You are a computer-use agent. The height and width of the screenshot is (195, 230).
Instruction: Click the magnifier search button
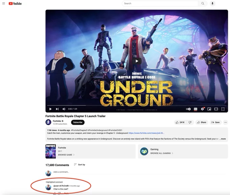(x=203, y=3)
